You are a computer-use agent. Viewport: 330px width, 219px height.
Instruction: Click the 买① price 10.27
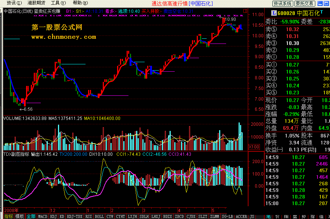[x=292, y=65]
